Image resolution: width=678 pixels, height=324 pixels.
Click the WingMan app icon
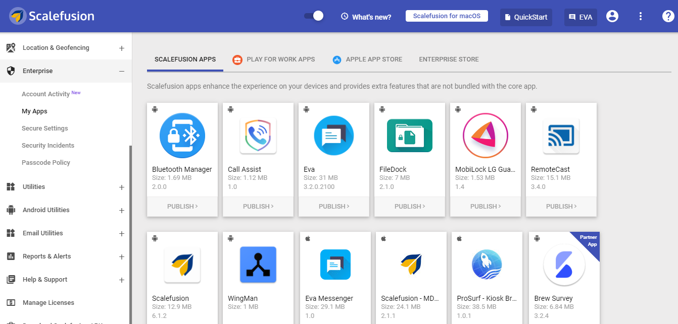coord(258,265)
